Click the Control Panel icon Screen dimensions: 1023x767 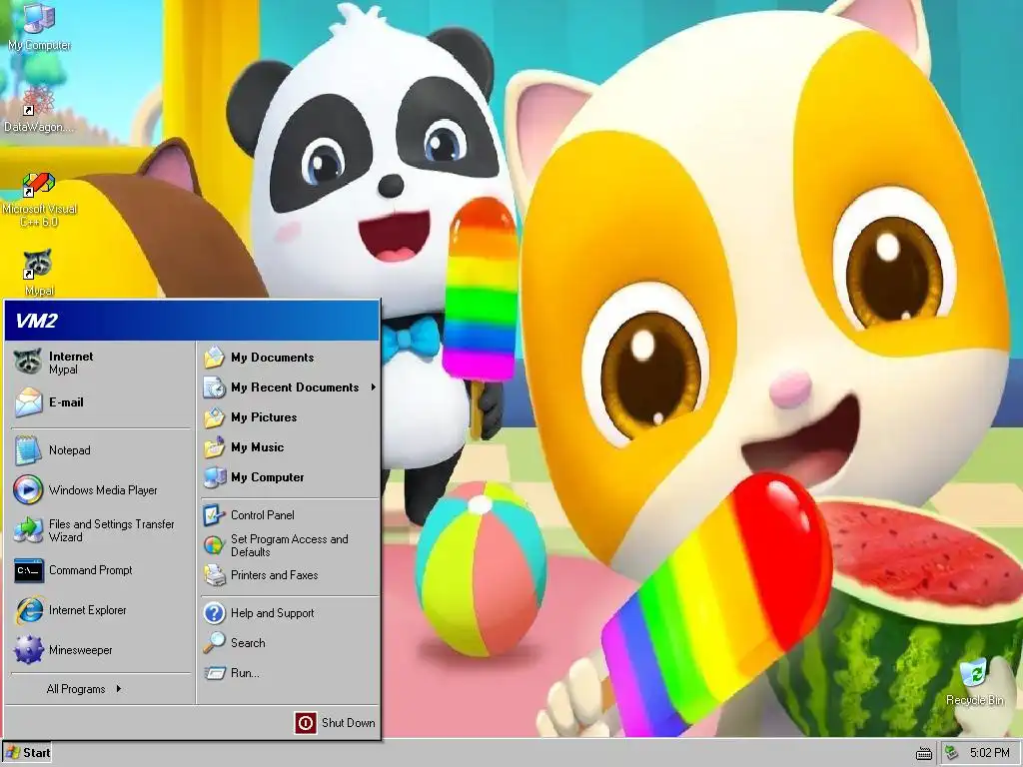coord(214,515)
